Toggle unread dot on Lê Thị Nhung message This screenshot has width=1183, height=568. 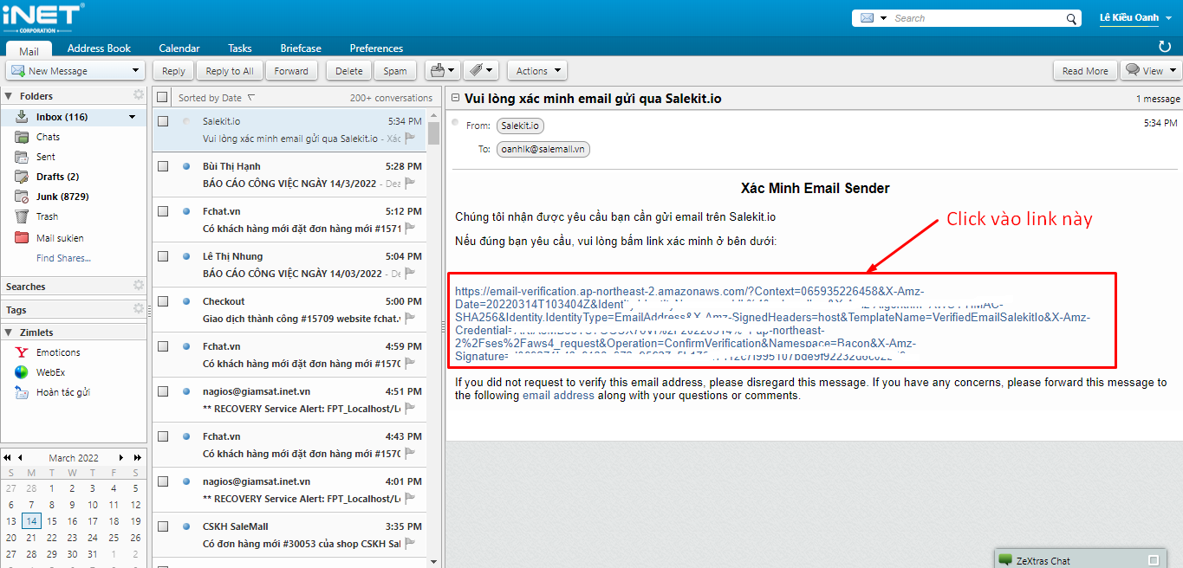coord(186,256)
